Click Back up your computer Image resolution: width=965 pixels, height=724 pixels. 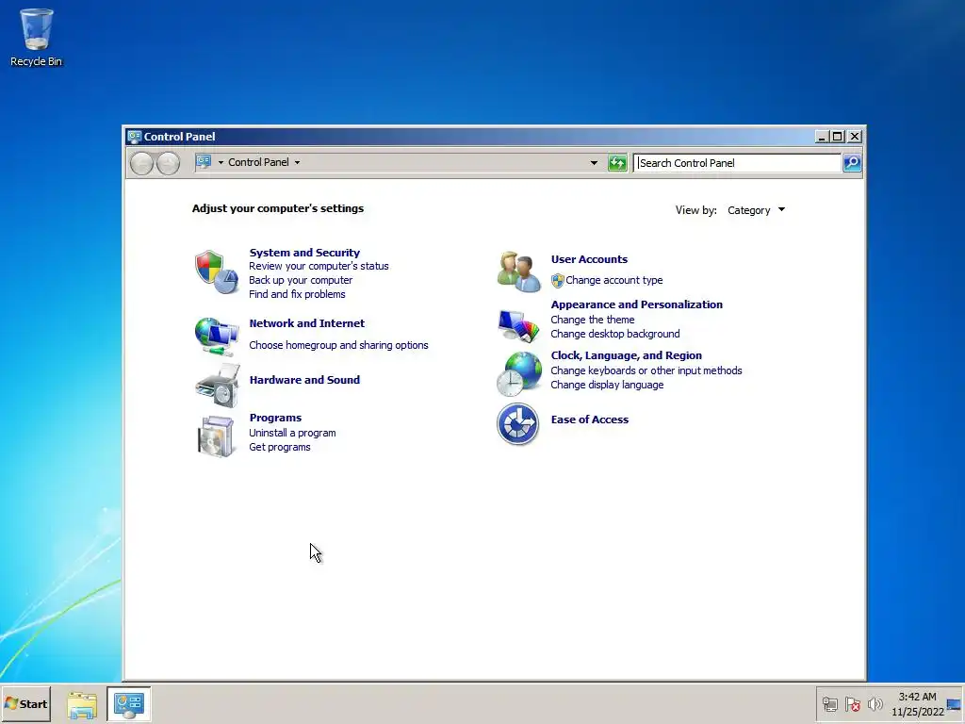pos(301,280)
